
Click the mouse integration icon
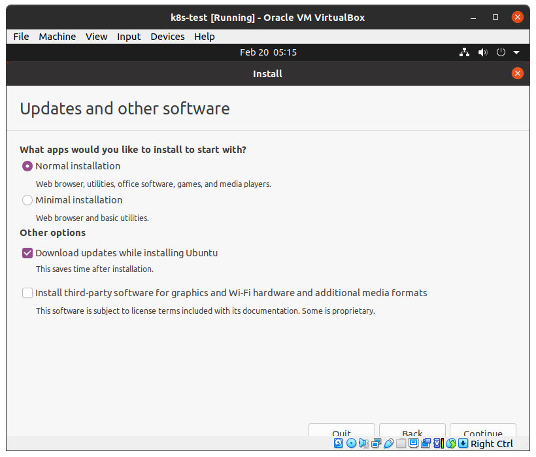tap(451, 443)
